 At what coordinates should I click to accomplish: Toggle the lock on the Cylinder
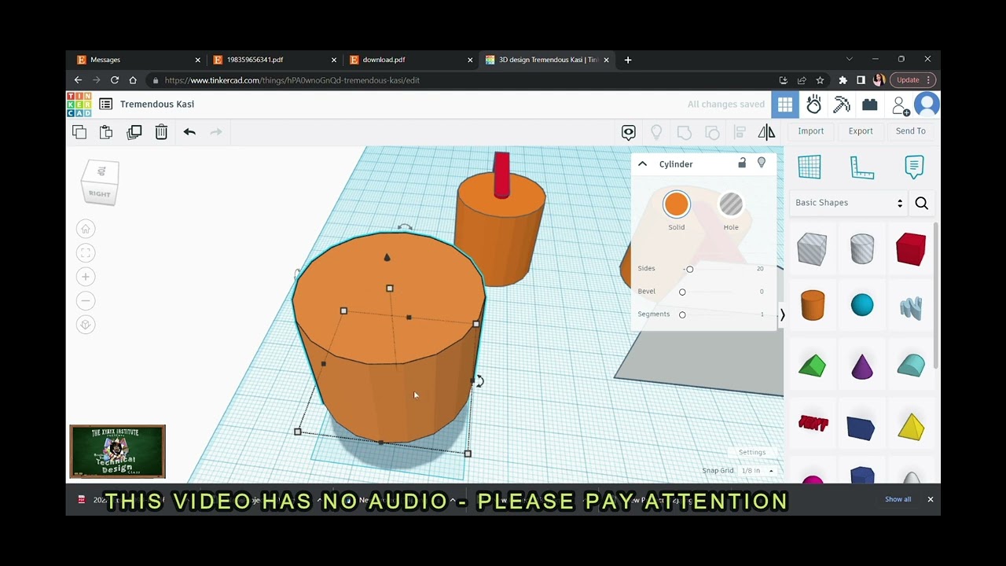(742, 164)
